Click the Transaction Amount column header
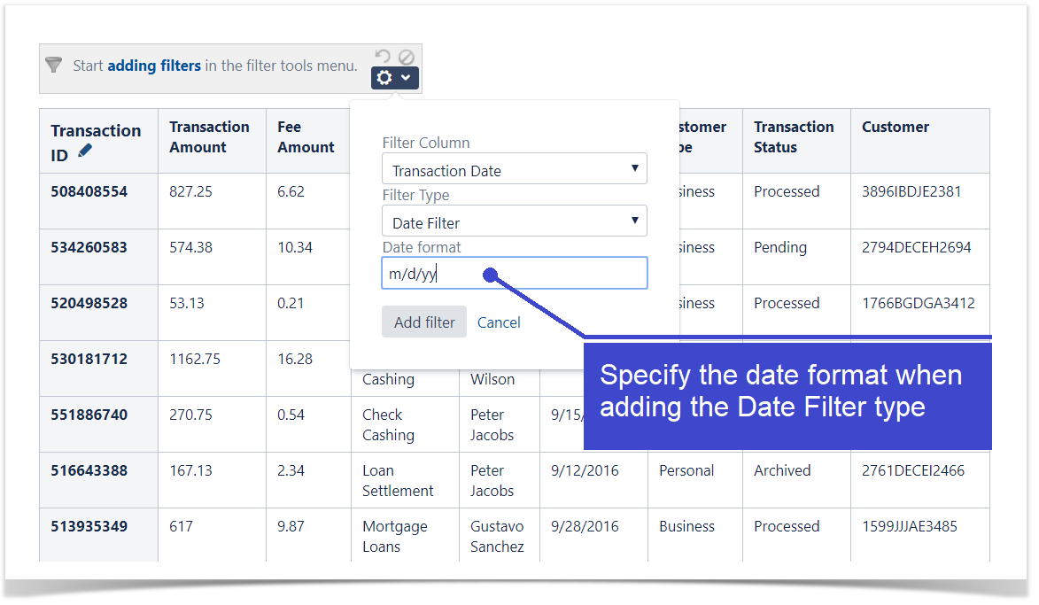 pyautogui.click(x=210, y=137)
